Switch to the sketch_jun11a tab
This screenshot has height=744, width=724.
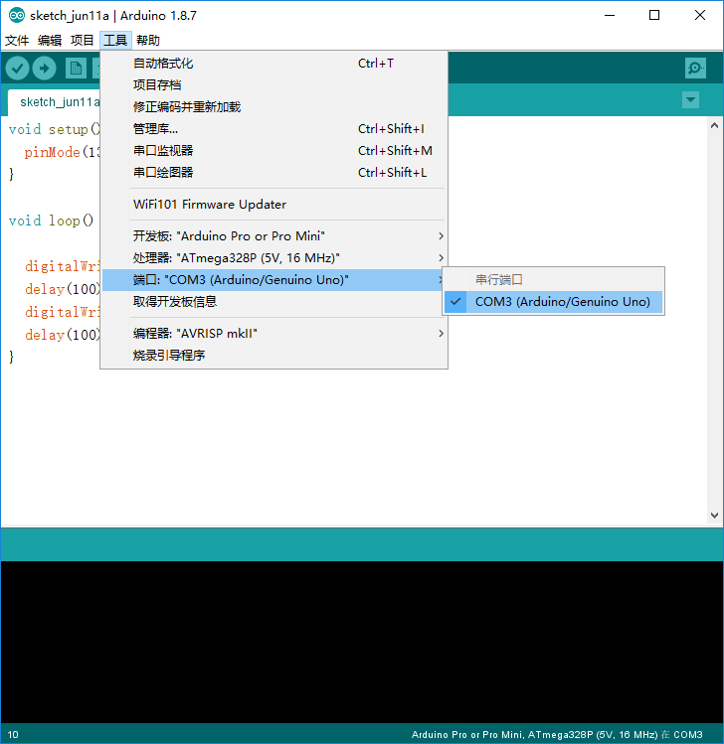(54, 102)
